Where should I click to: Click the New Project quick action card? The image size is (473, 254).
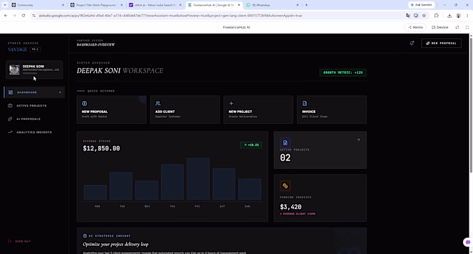coord(258,110)
